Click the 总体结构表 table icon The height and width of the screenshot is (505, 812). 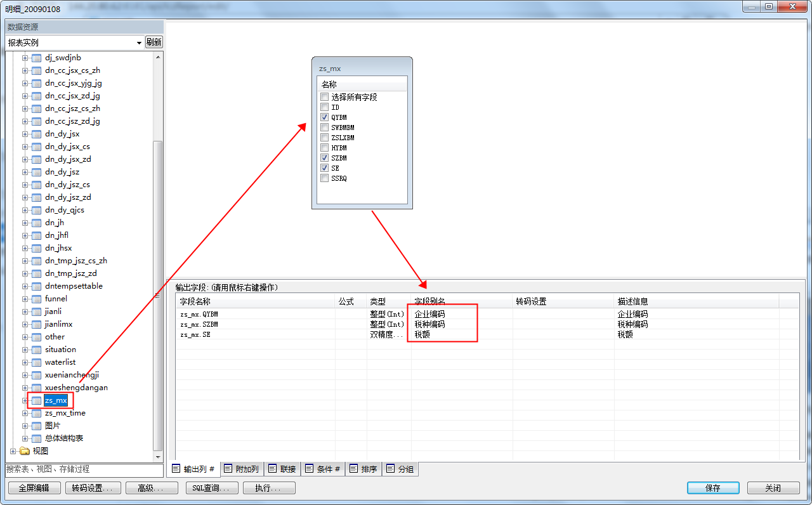click(36, 438)
